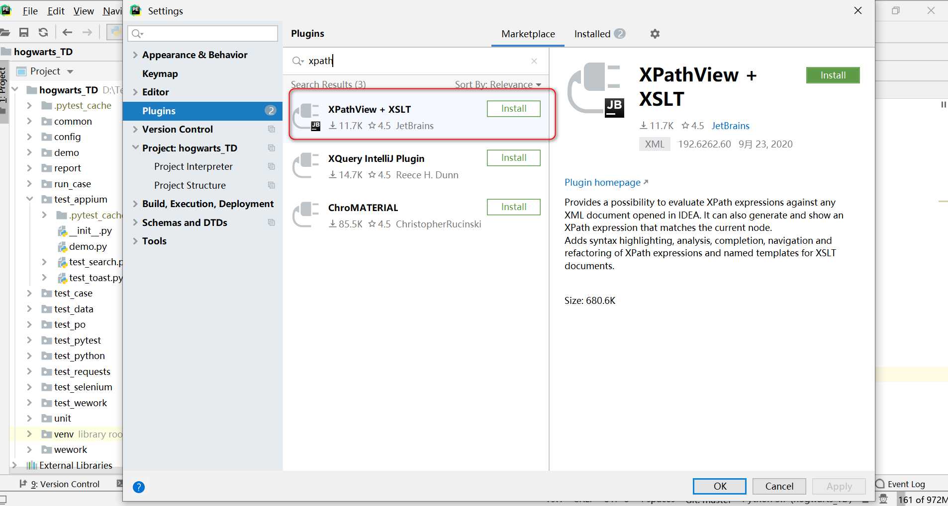948x506 pixels.
Task: Install XPathView + XSLT from the list
Action: (x=513, y=109)
